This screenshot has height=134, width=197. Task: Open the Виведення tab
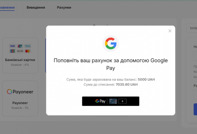(x=36, y=7)
